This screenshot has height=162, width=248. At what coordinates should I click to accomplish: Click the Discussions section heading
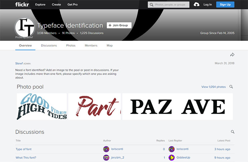[x=30, y=132]
